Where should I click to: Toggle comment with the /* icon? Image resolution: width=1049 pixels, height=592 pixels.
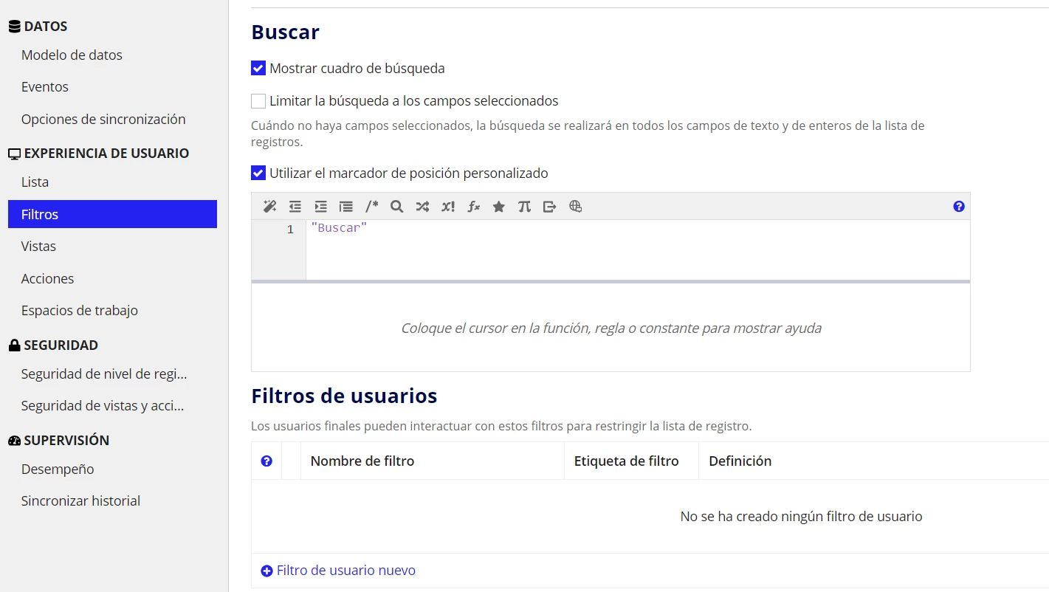[371, 207]
